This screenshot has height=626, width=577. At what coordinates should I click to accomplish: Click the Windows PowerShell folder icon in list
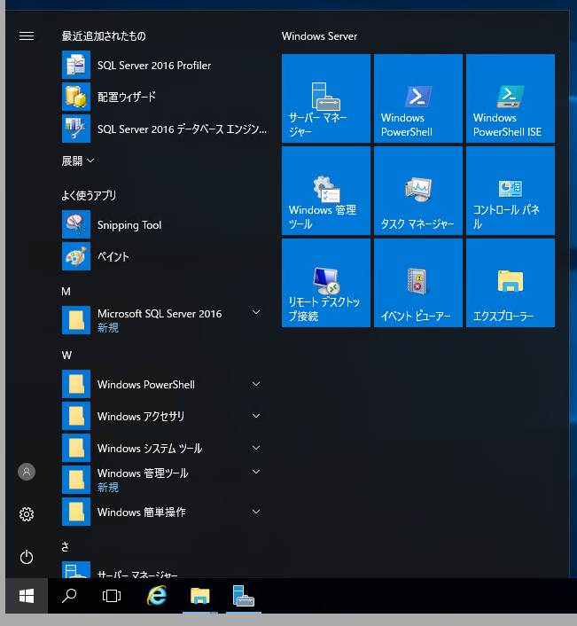(76, 384)
